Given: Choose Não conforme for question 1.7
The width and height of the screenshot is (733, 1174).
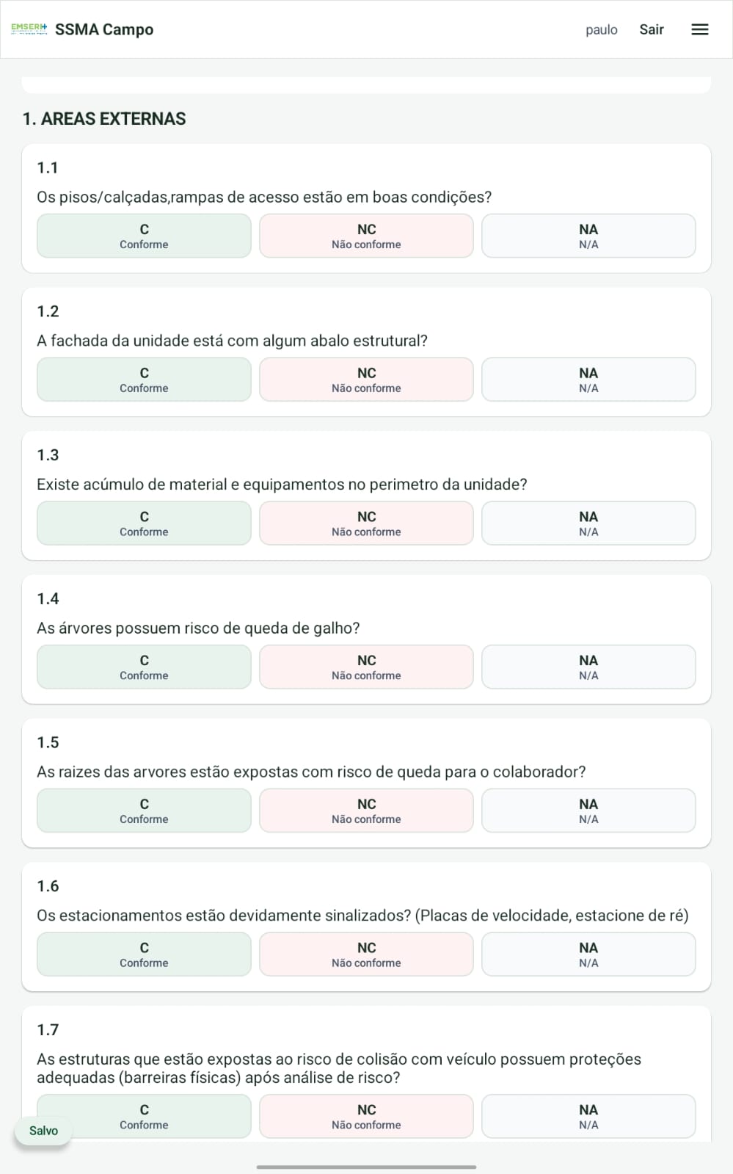Looking at the screenshot, I should (366, 1116).
